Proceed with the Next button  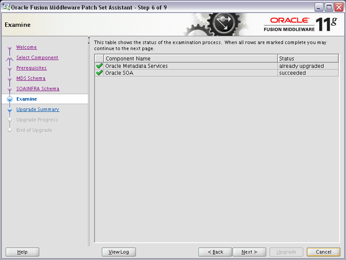[x=249, y=252]
